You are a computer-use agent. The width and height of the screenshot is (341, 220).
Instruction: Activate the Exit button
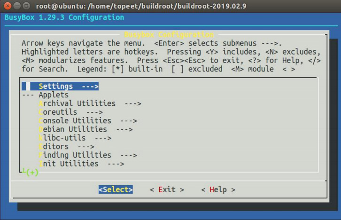167,189
